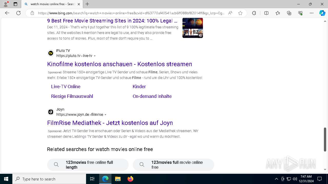Add this page to favorites star
The image size is (328, 184).
[x=240, y=13]
